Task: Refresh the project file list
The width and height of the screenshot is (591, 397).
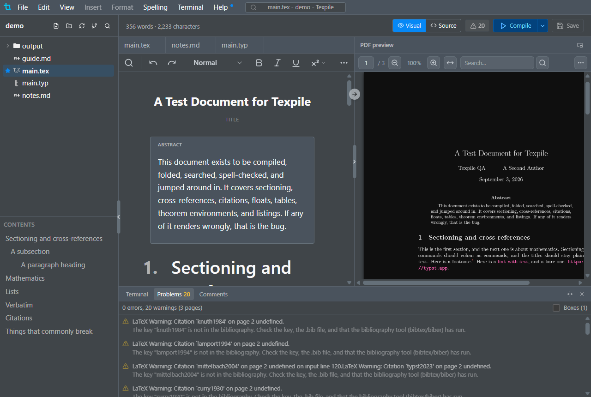Action: tap(82, 26)
